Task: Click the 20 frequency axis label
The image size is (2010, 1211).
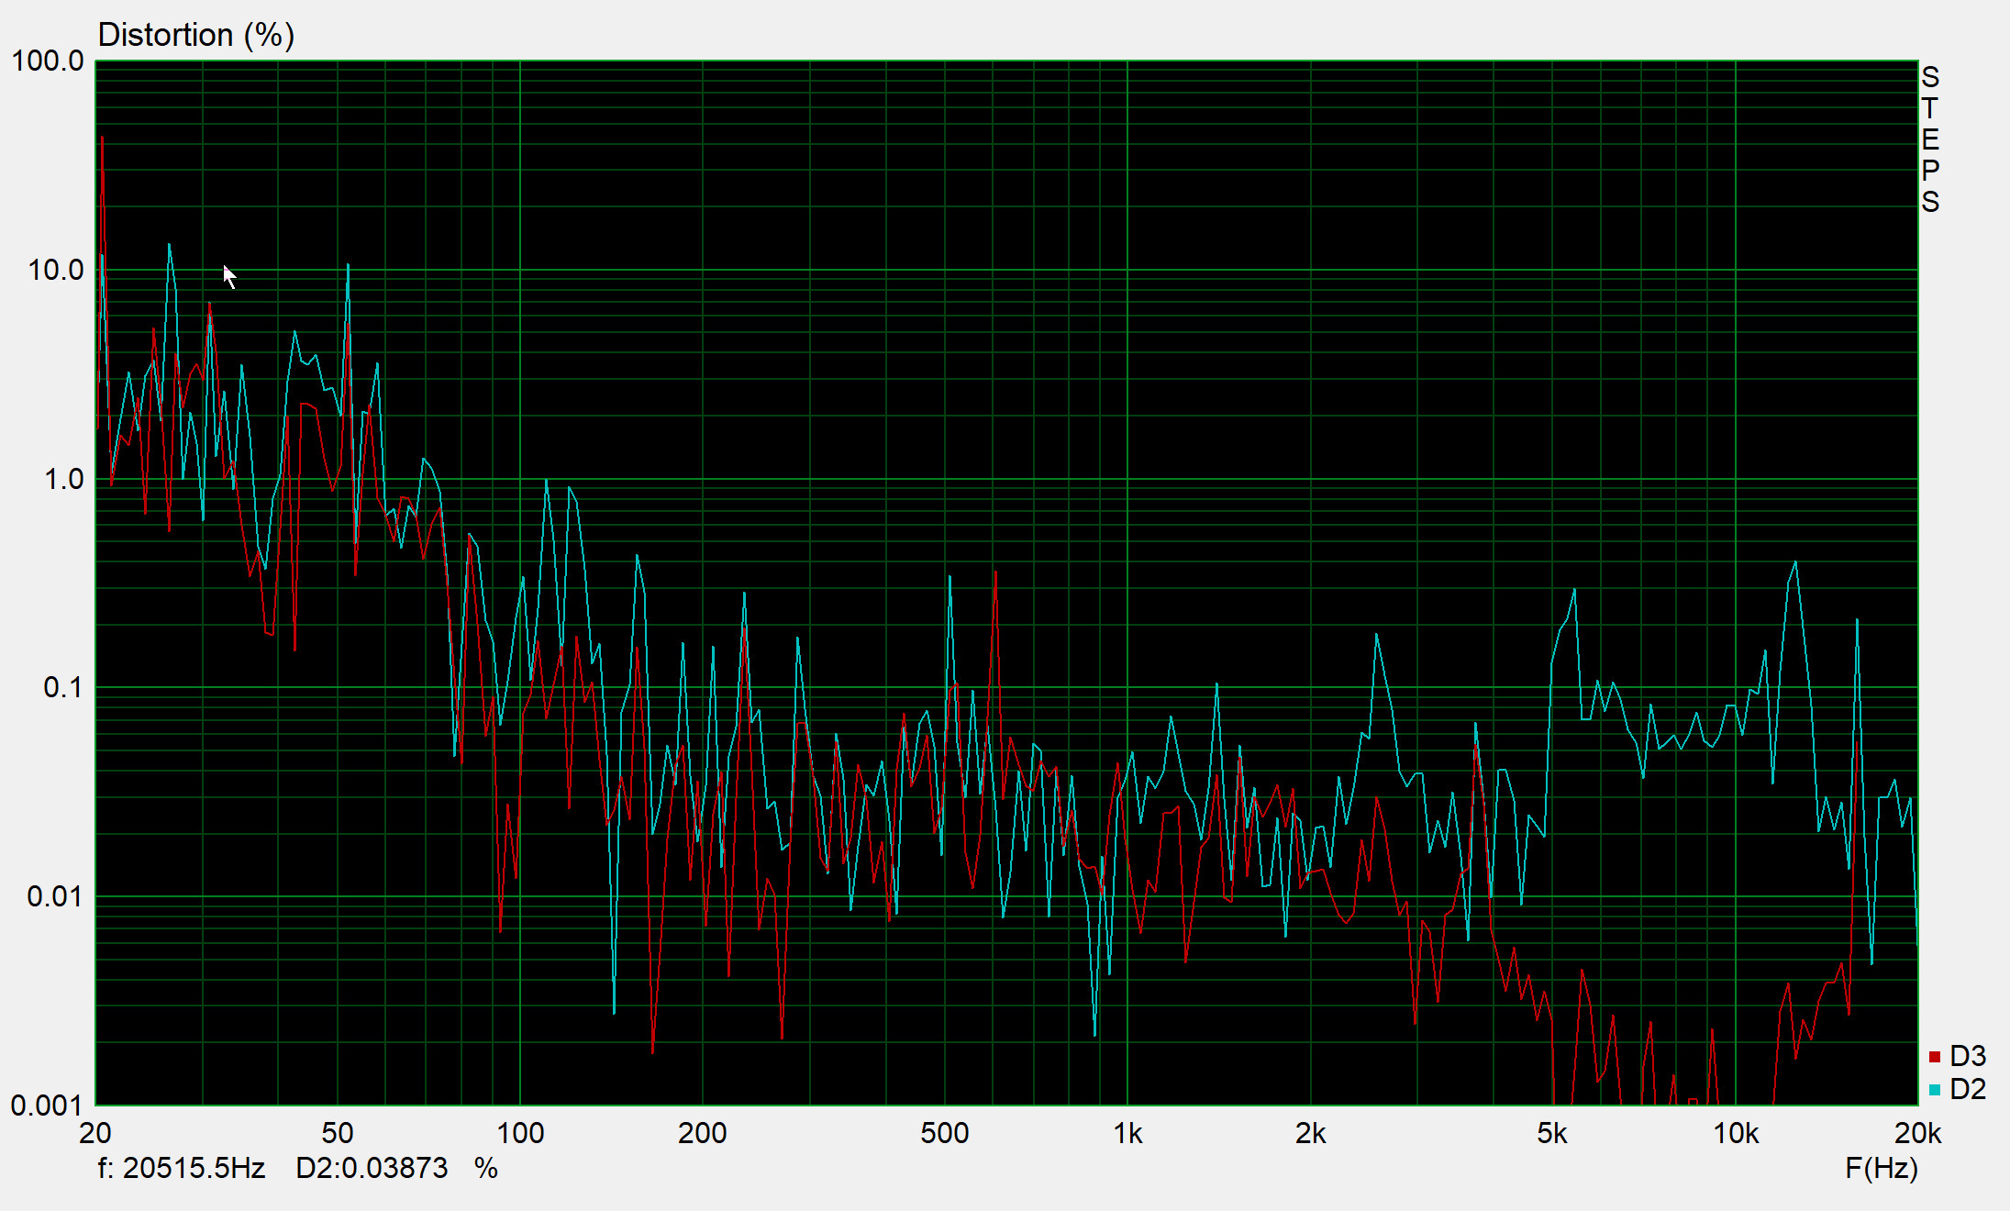Action: click(95, 1134)
